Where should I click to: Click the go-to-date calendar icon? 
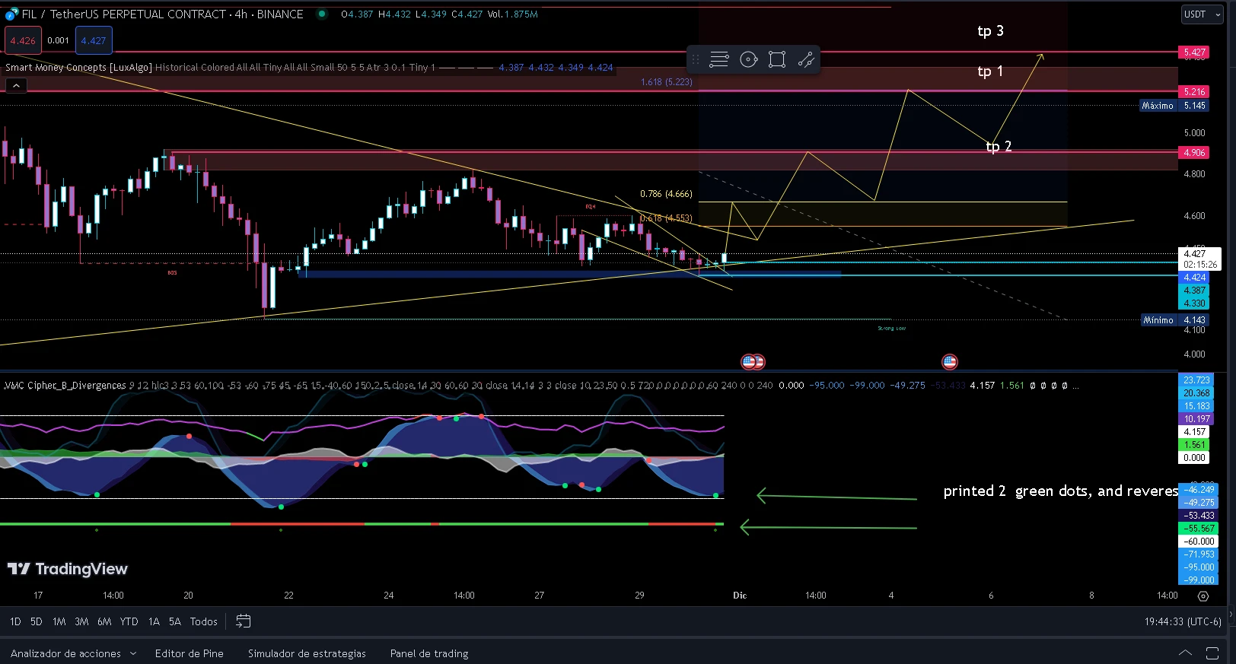click(x=244, y=621)
